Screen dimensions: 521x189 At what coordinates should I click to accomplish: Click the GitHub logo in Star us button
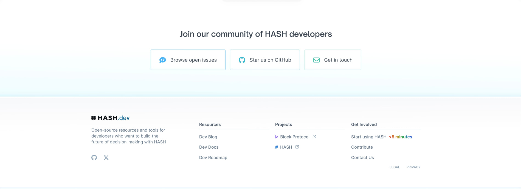(242, 60)
